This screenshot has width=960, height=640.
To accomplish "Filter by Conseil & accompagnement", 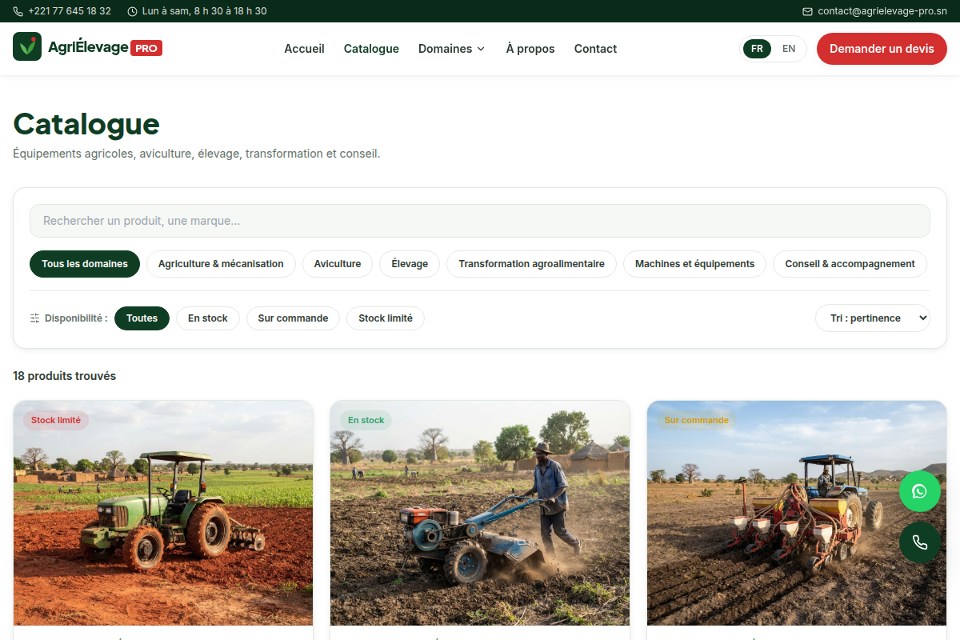I will tap(850, 264).
